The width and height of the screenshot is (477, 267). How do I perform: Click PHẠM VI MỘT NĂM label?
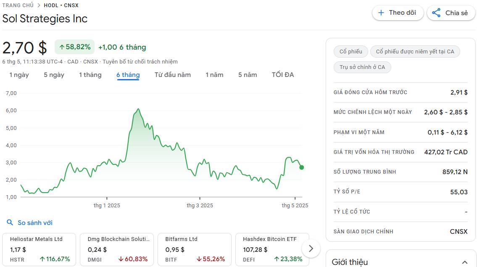click(359, 132)
